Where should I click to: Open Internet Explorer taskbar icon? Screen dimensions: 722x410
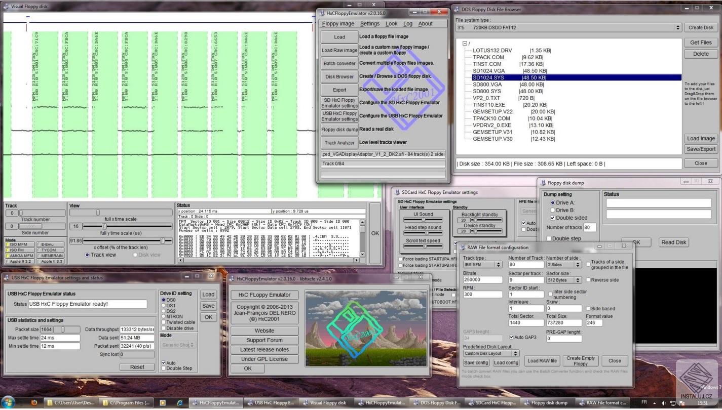[179, 403]
